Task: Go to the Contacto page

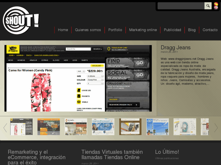Action: tap(210, 30)
